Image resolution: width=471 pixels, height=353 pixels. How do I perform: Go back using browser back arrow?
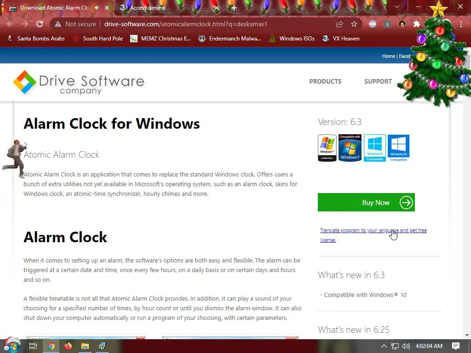(x=10, y=24)
